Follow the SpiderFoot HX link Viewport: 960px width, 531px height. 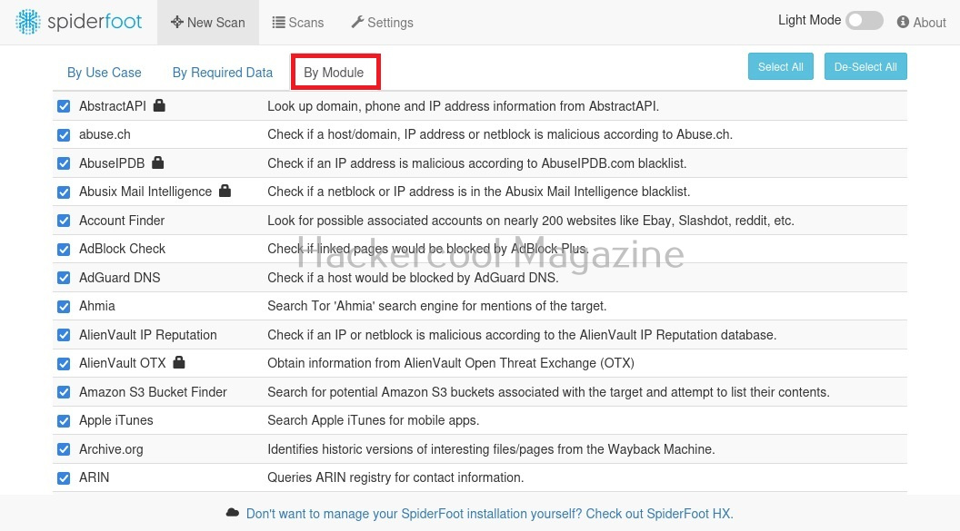[x=489, y=513]
